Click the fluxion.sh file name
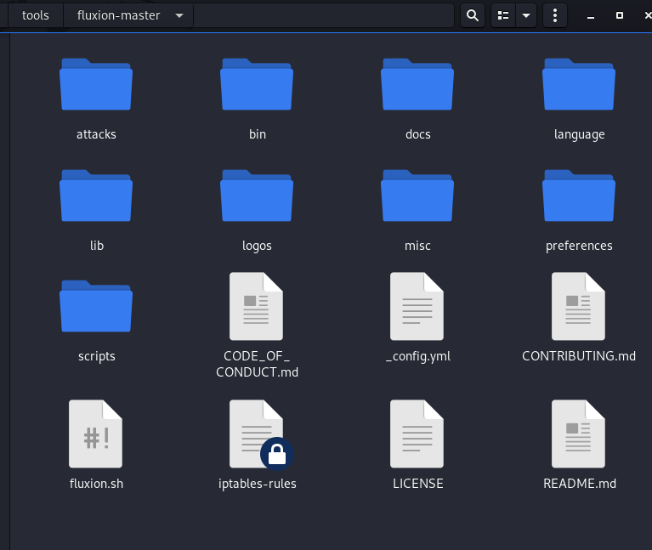Screen dimensions: 652x550 tap(96, 484)
